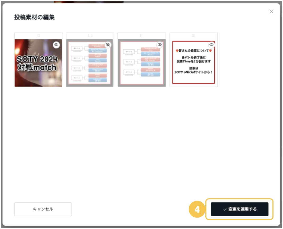Toggle visibility of the voting info image
The image size is (283, 229).
point(211,45)
